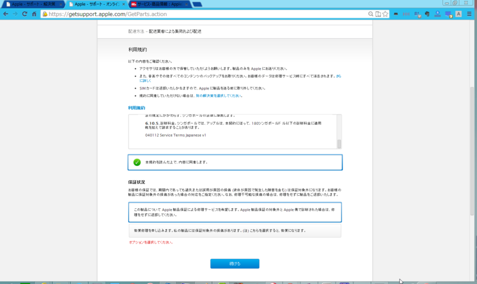Click the lock icon beside the URL
477x284 pixels.
[x=45, y=14]
